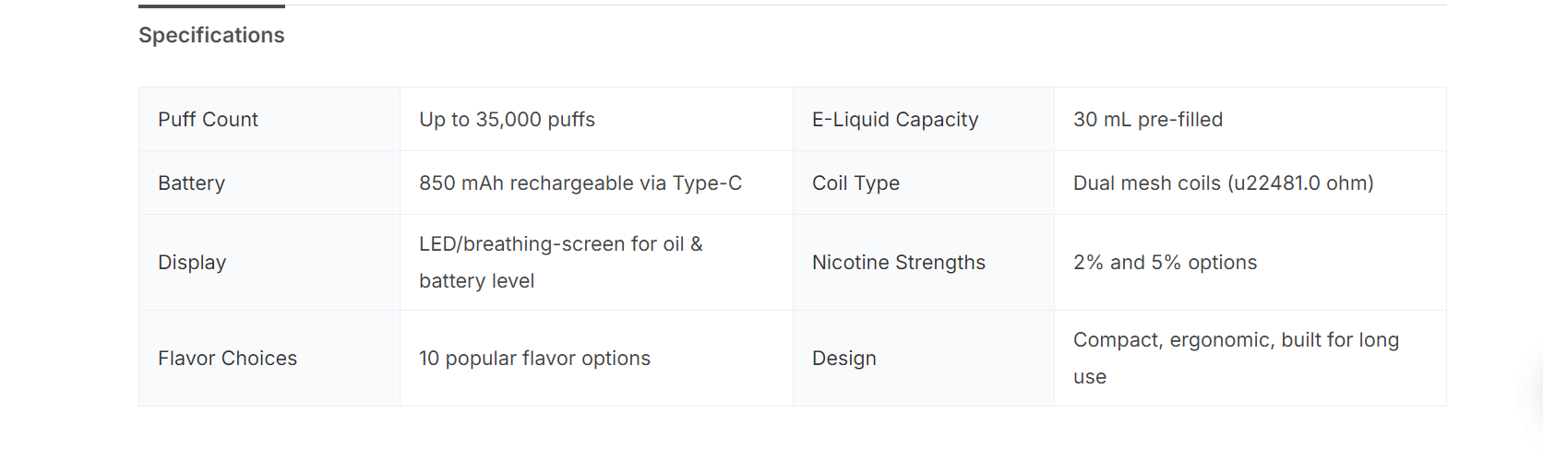Click the Coil Type label

[x=855, y=183]
